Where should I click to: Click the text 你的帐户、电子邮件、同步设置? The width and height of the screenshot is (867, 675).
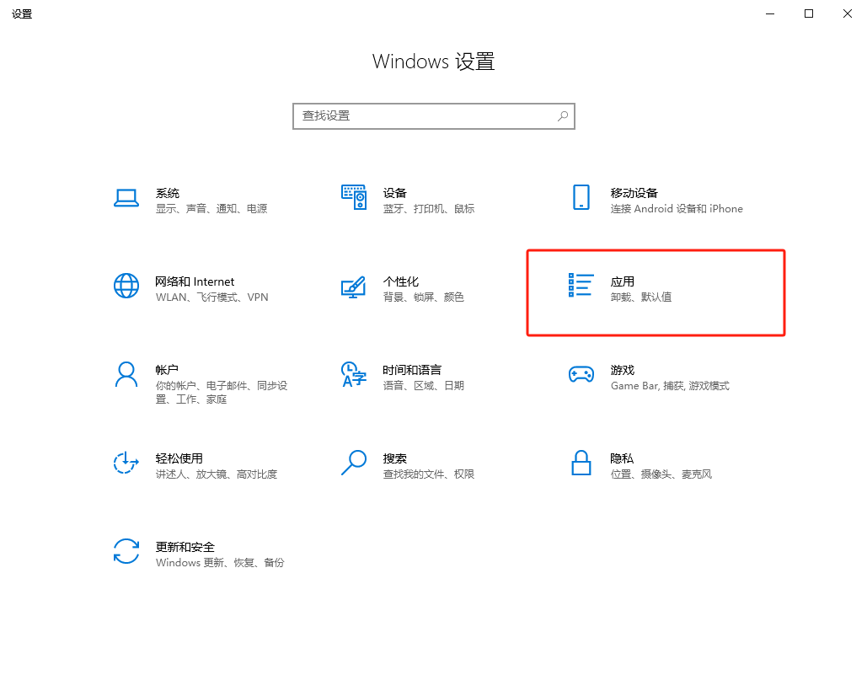[222, 392]
